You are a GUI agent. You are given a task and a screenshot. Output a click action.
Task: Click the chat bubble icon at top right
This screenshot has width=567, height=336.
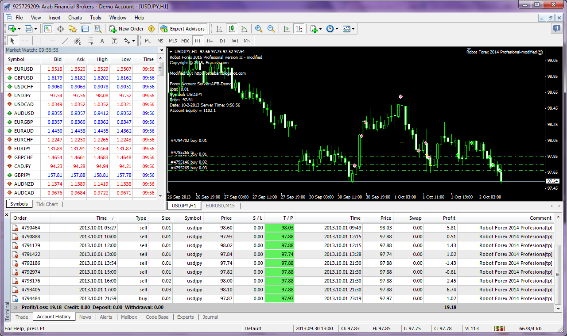(x=556, y=29)
